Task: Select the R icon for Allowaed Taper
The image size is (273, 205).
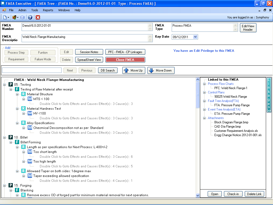Action: pyautogui.click(x=23, y=171)
